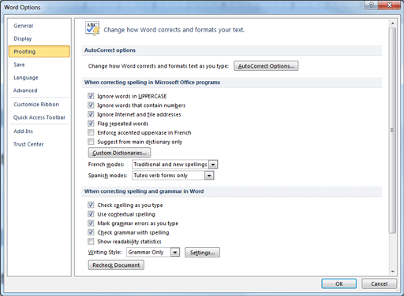Viewport: 404px width, 296px height.
Task: Click the scrollbar down arrow
Action: [392, 272]
